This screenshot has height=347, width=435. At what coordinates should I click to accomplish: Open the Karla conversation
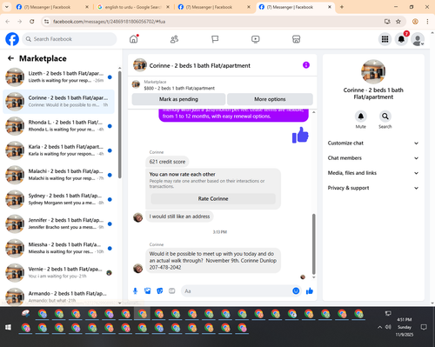pyautogui.click(x=59, y=150)
